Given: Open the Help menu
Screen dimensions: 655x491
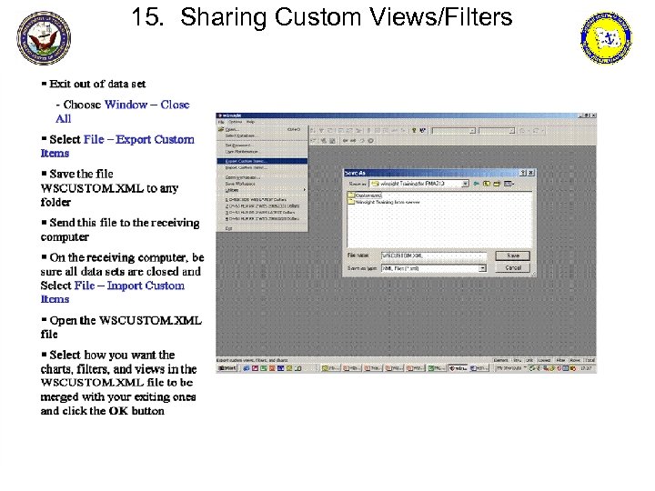Looking at the screenshot, I should [x=250, y=122].
